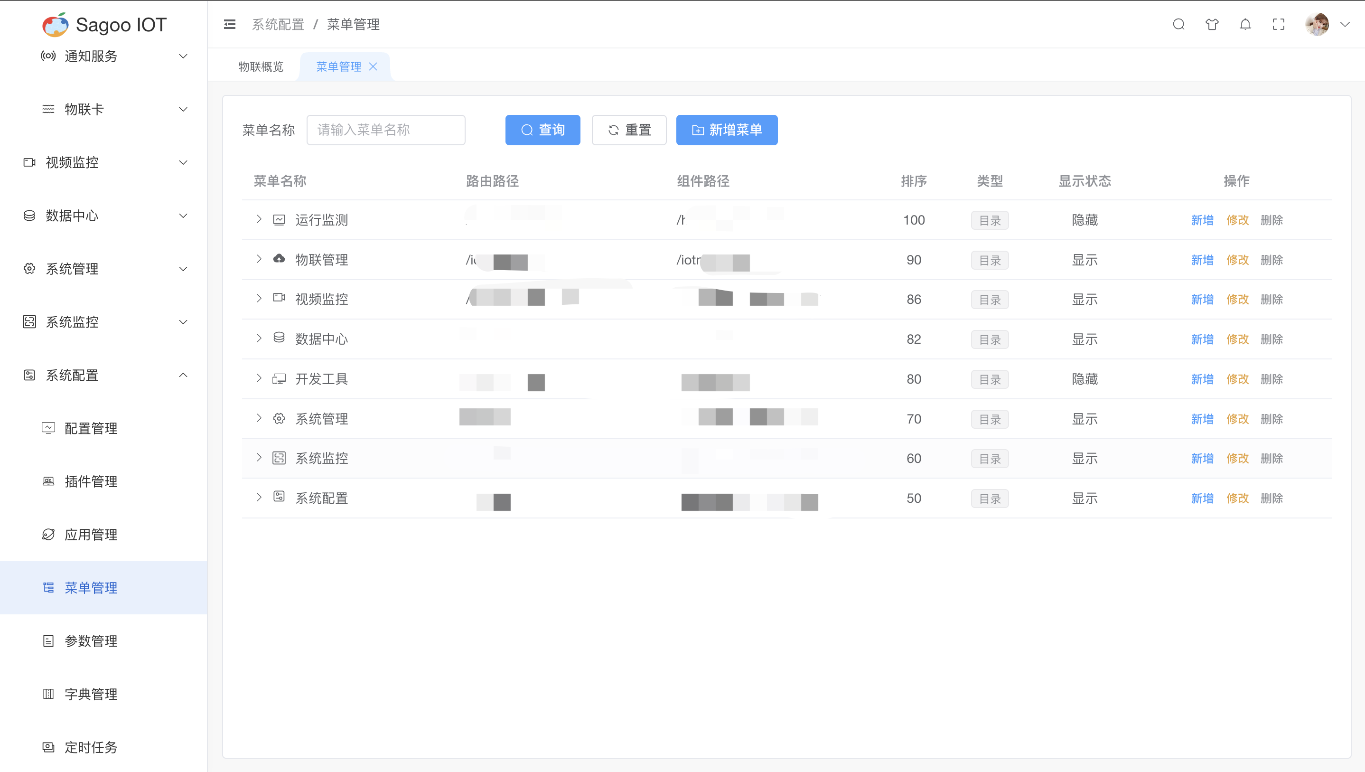Click the 重置 reset button
The height and width of the screenshot is (772, 1365).
tap(629, 130)
